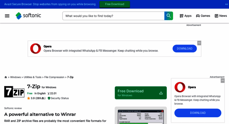The image size is (229, 124).
Task: Open Utilities & Tools breadcrumb
Action: 33,77
